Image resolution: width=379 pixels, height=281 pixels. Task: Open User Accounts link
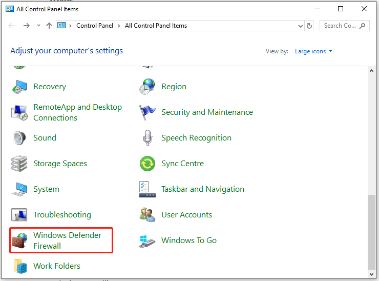click(186, 215)
